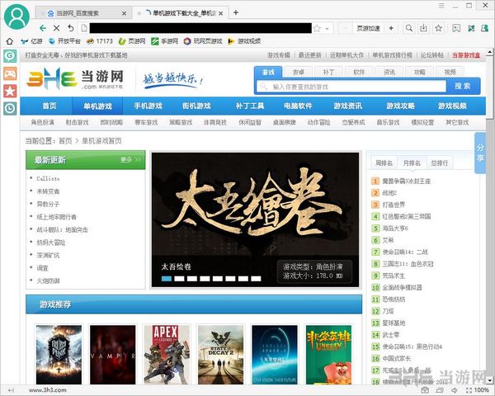Click the blue 搜索 button

tap(463, 86)
